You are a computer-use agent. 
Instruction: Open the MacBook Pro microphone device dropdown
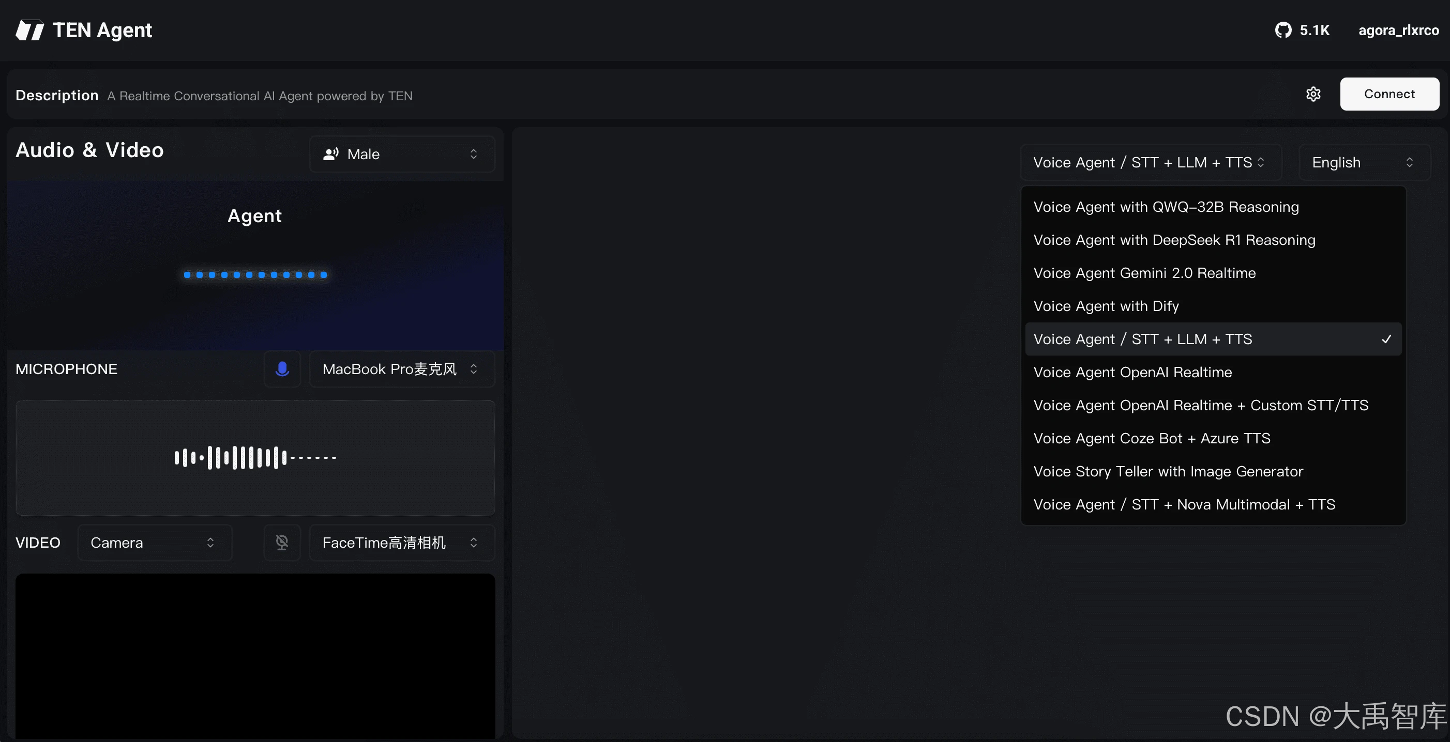point(401,369)
